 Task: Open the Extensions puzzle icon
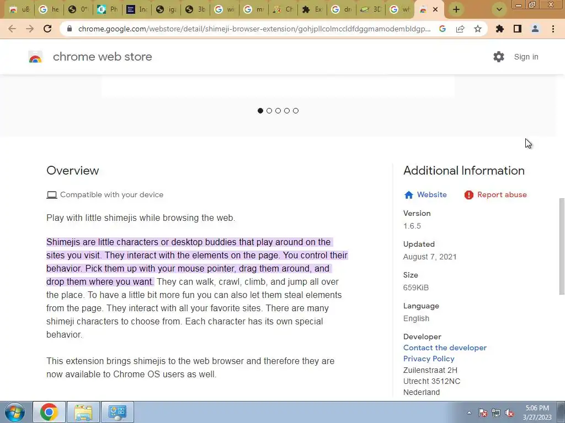(x=500, y=29)
